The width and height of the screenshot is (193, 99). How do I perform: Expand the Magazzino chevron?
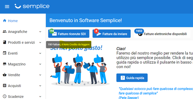[x=40, y=64]
